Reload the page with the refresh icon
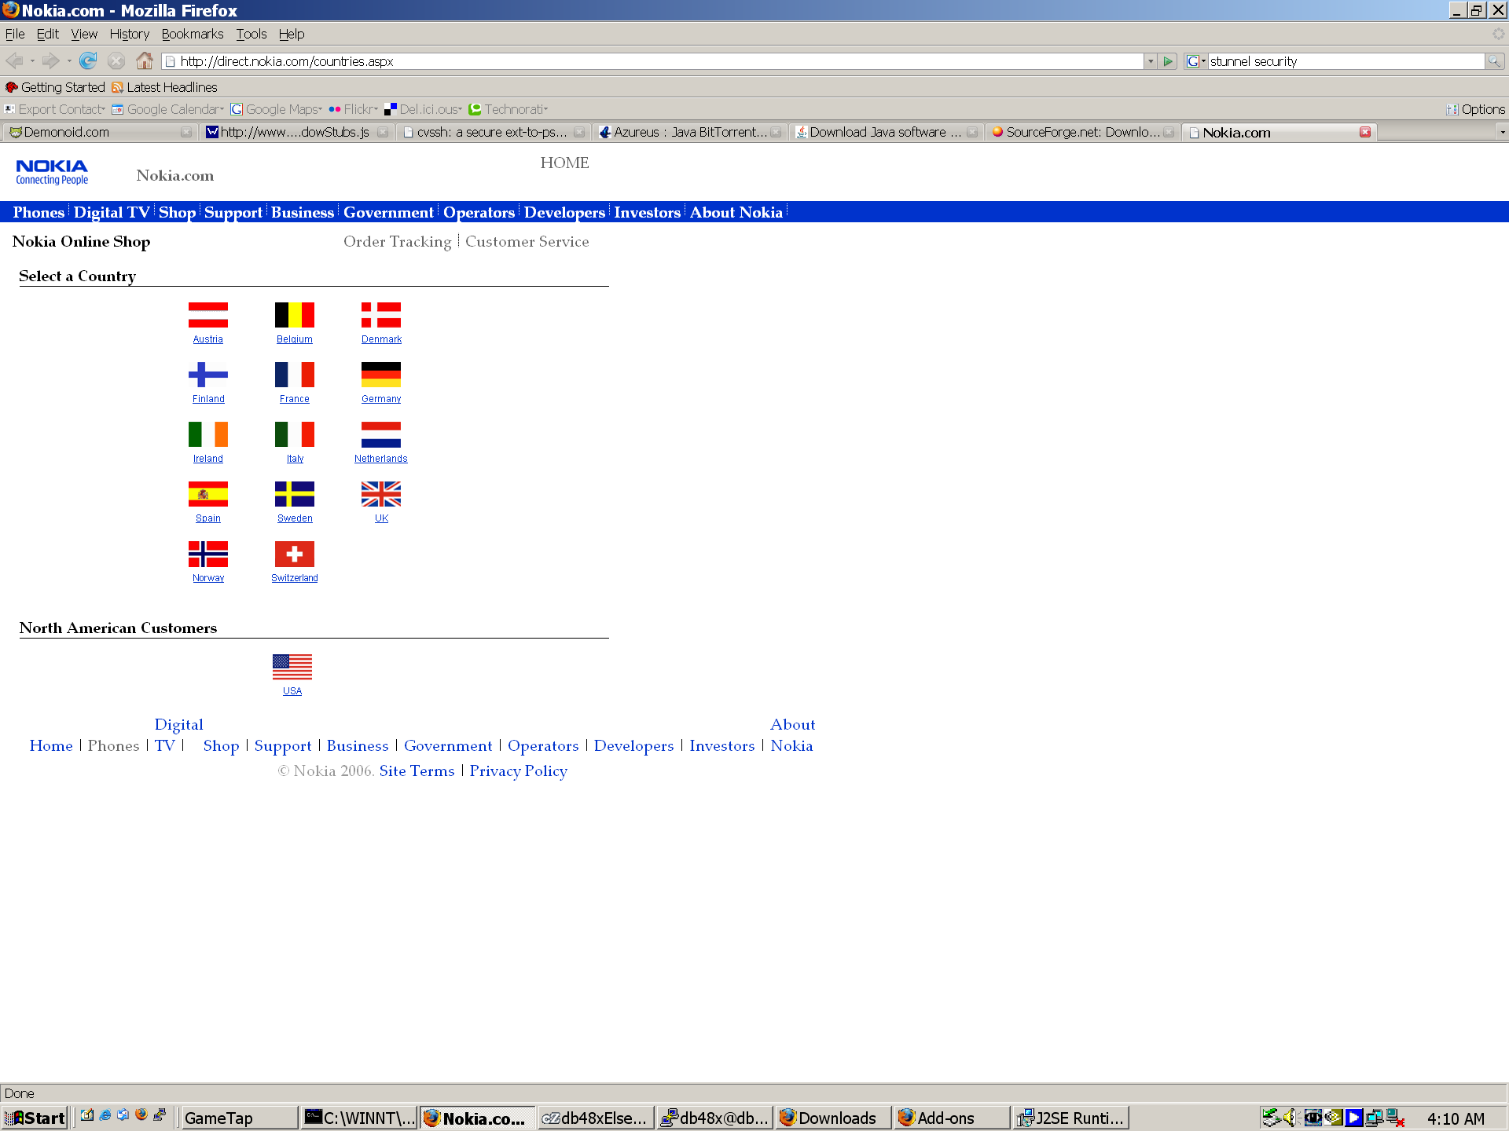This screenshot has width=1509, height=1131. [88, 60]
